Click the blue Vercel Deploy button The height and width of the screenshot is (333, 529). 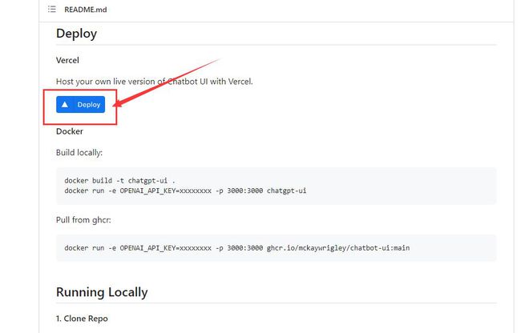pyautogui.click(x=80, y=105)
